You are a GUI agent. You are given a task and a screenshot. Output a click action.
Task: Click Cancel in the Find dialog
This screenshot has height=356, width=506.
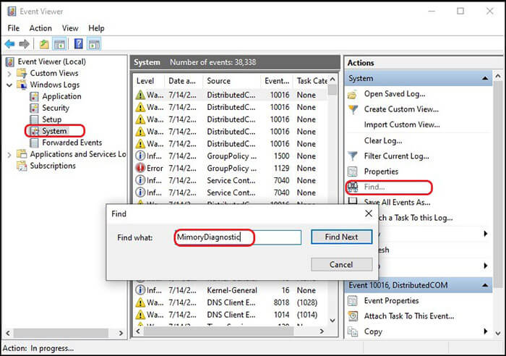[341, 265]
